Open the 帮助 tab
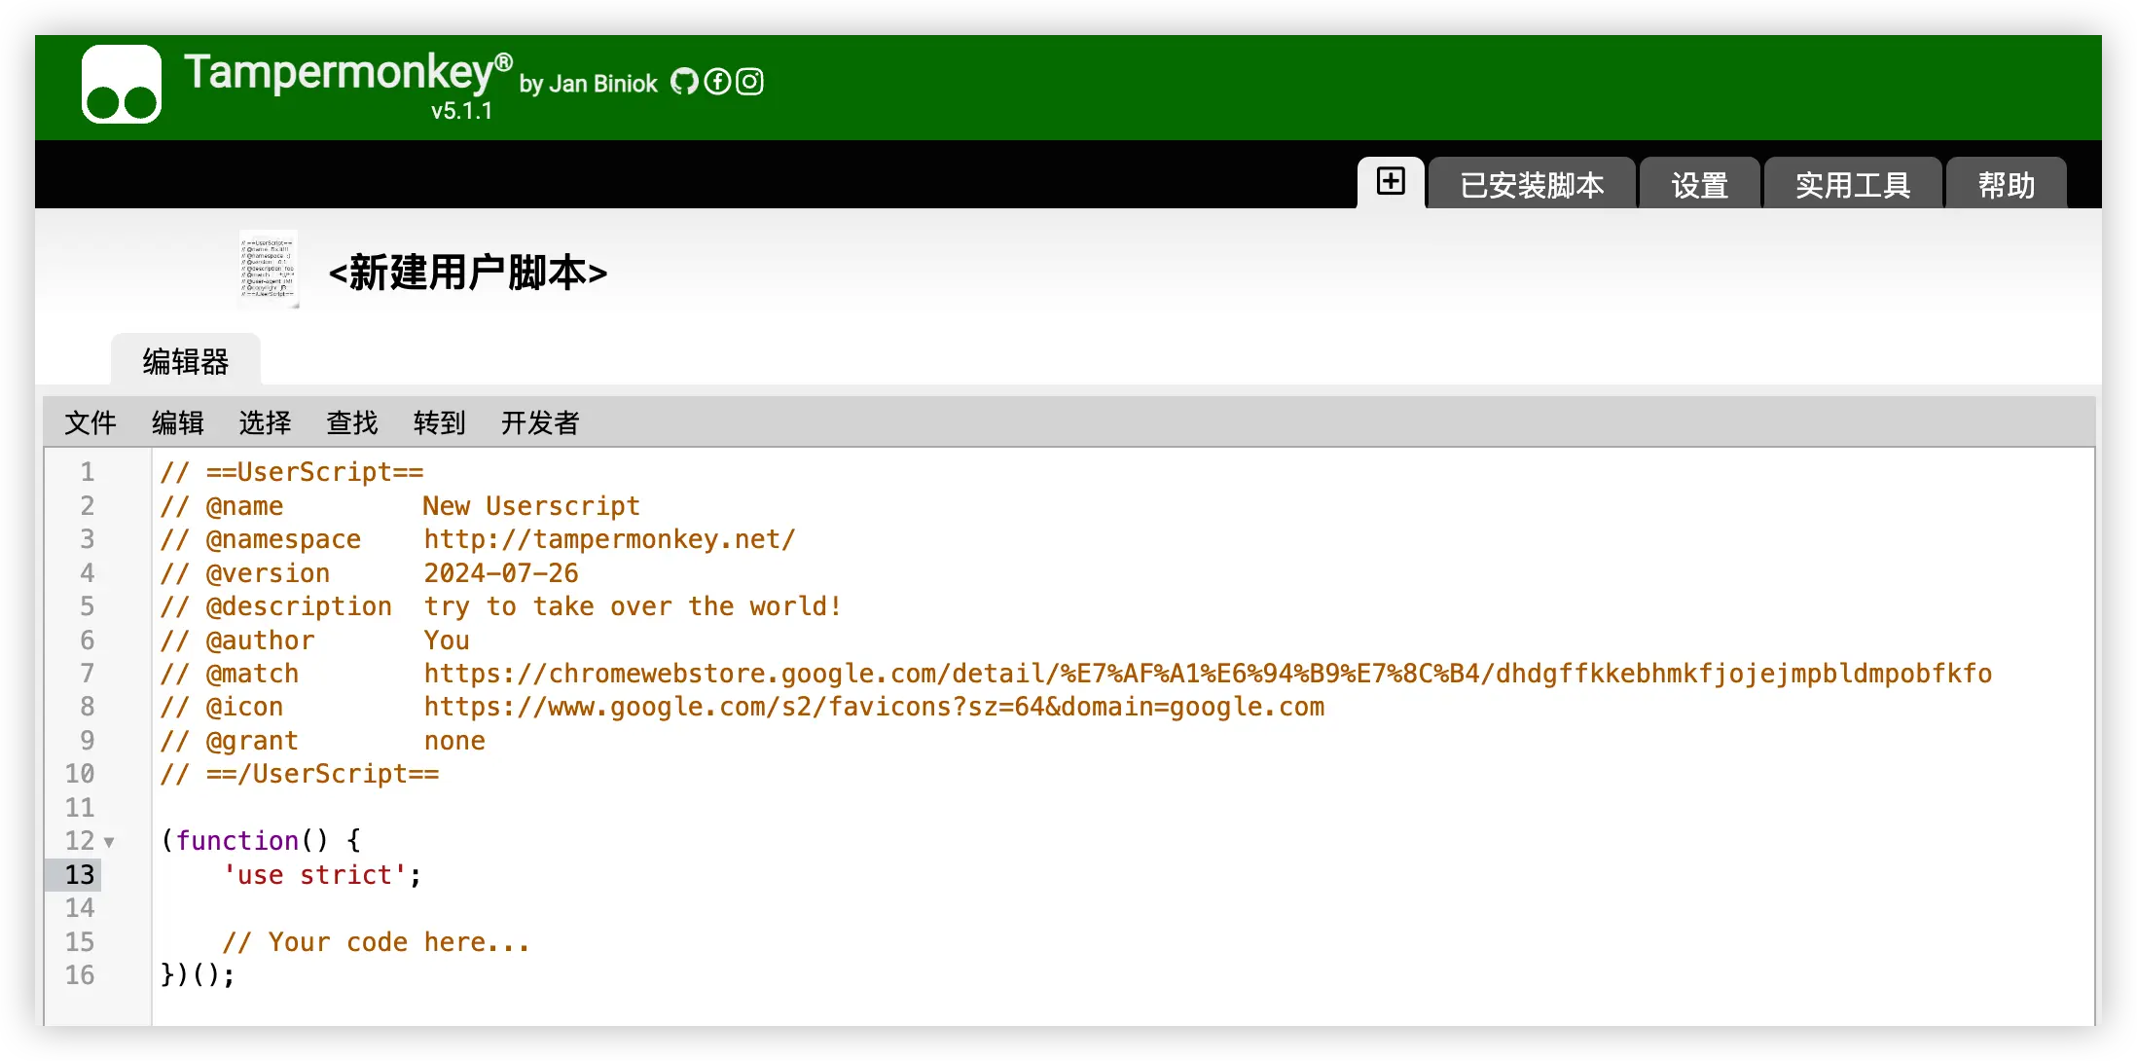This screenshot has height=1061, width=2137. [2006, 184]
